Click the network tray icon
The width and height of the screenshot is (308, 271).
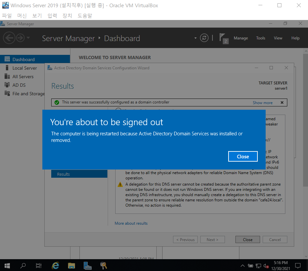click(258, 266)
